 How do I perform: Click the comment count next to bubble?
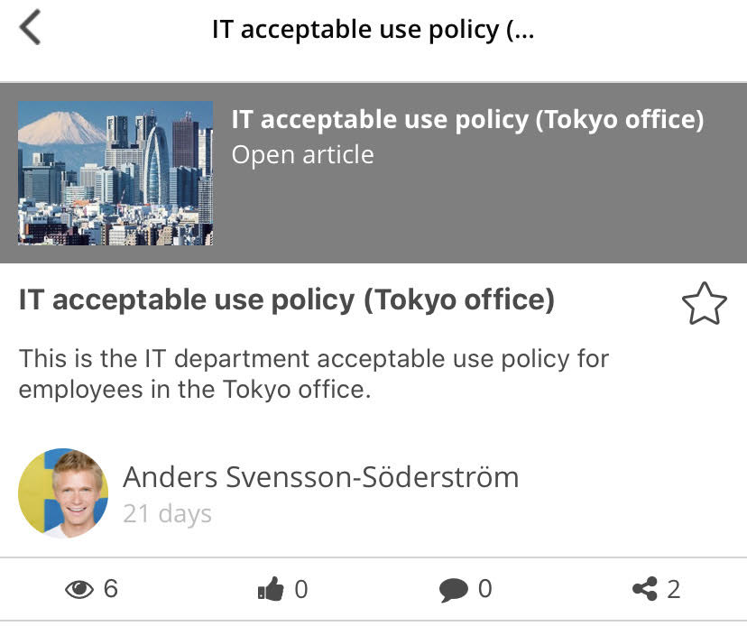pos(484,590)
